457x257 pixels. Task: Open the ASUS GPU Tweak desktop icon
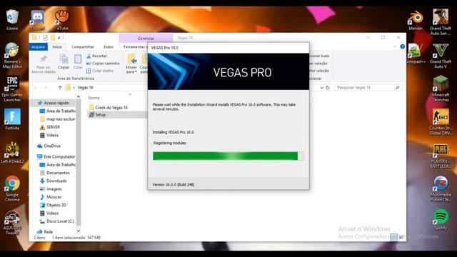coord(12,223)
